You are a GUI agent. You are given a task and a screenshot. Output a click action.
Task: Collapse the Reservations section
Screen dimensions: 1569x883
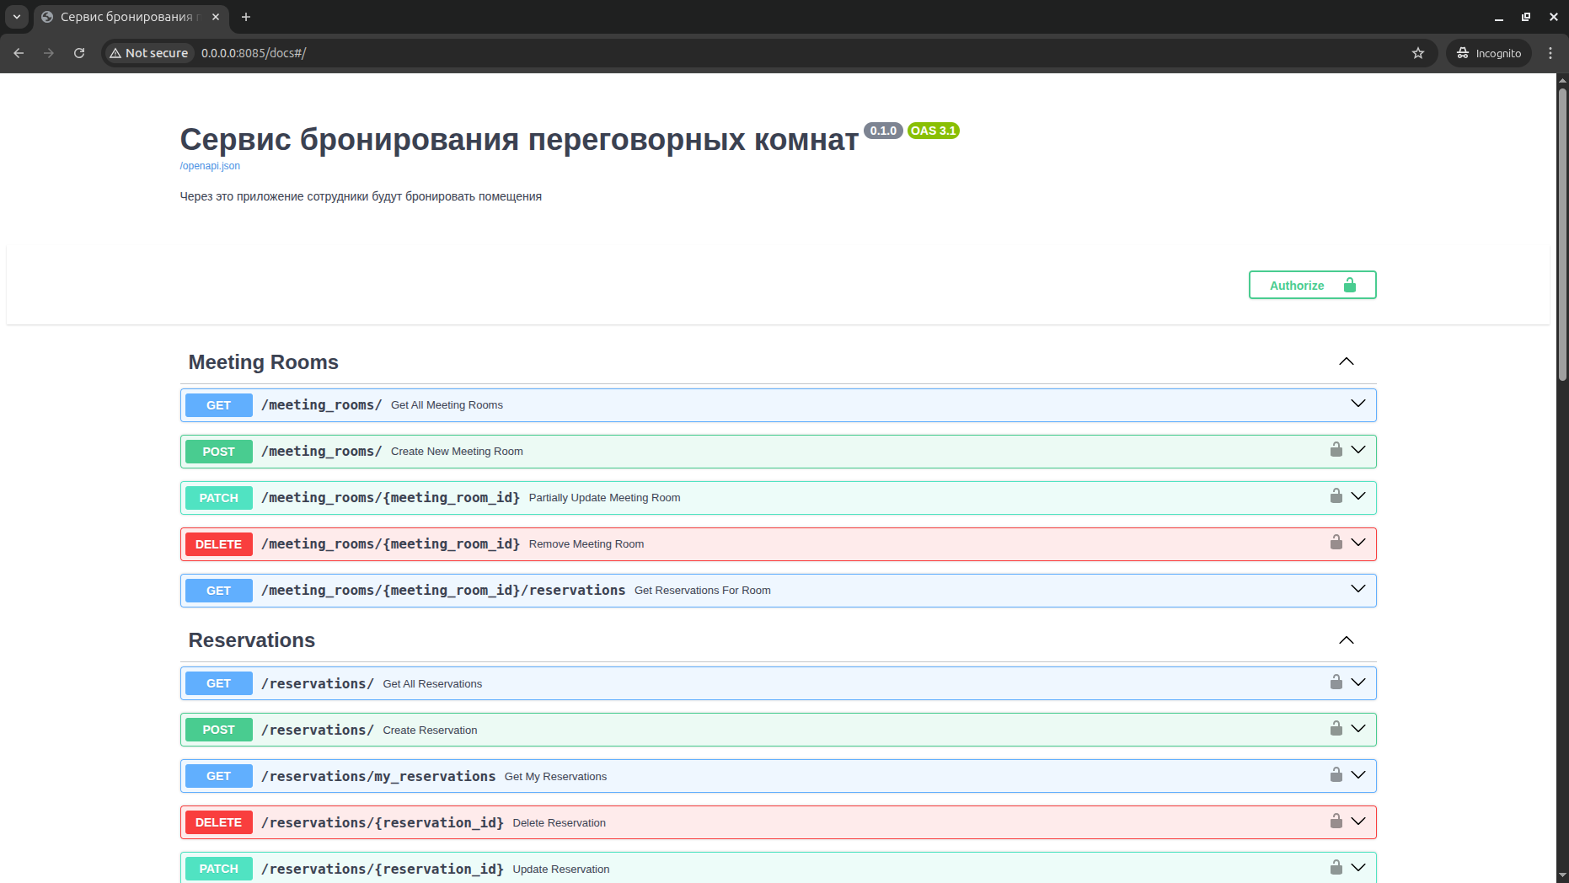(1346, 640)
